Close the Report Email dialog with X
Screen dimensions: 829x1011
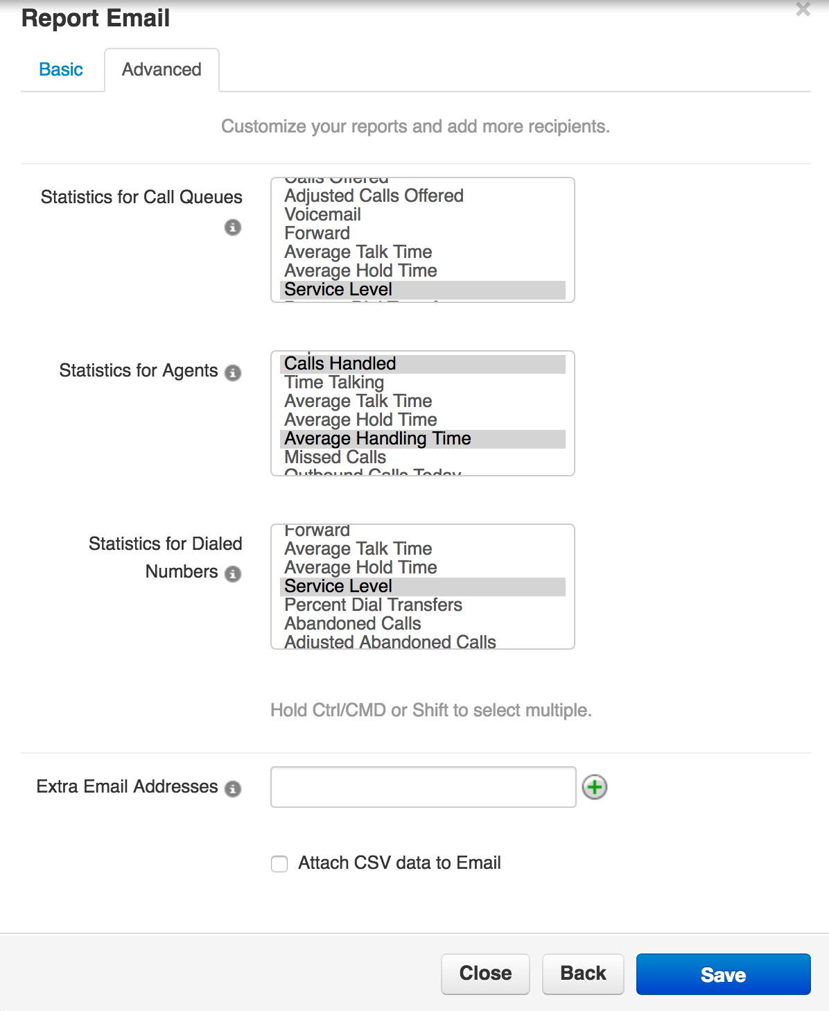(x=803, y=10)
